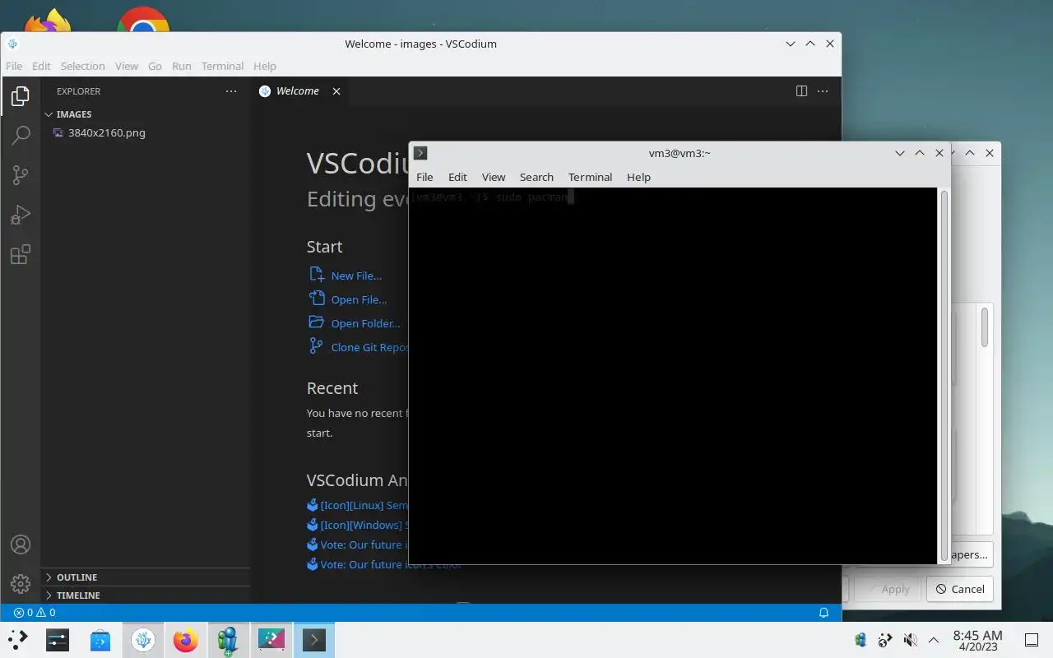
Task: Launch Firefox from the taskbar
Action: [186, 639]
